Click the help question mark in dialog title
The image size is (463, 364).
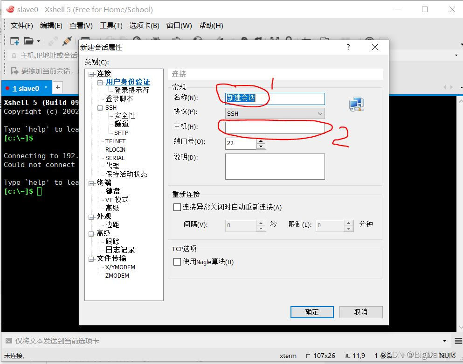(348, 47)
